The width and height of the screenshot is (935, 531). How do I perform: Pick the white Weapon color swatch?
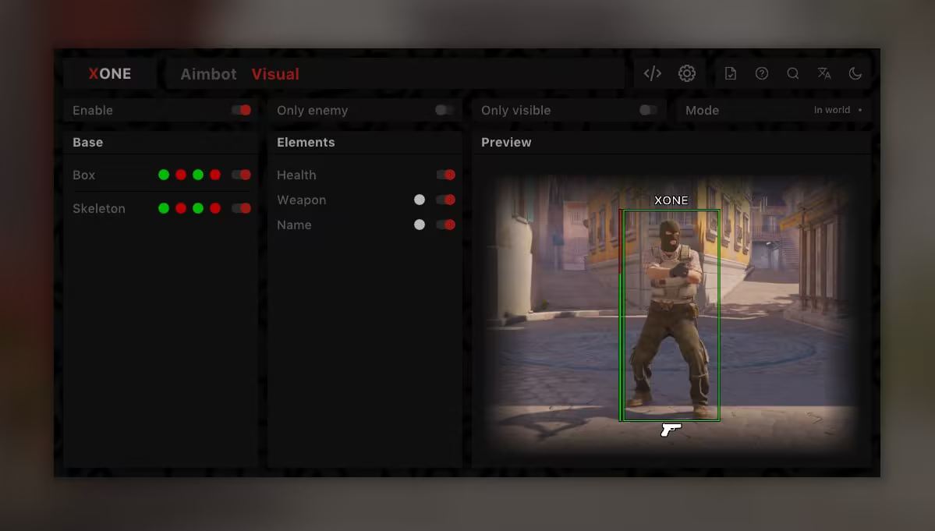(x=420, y=200)
